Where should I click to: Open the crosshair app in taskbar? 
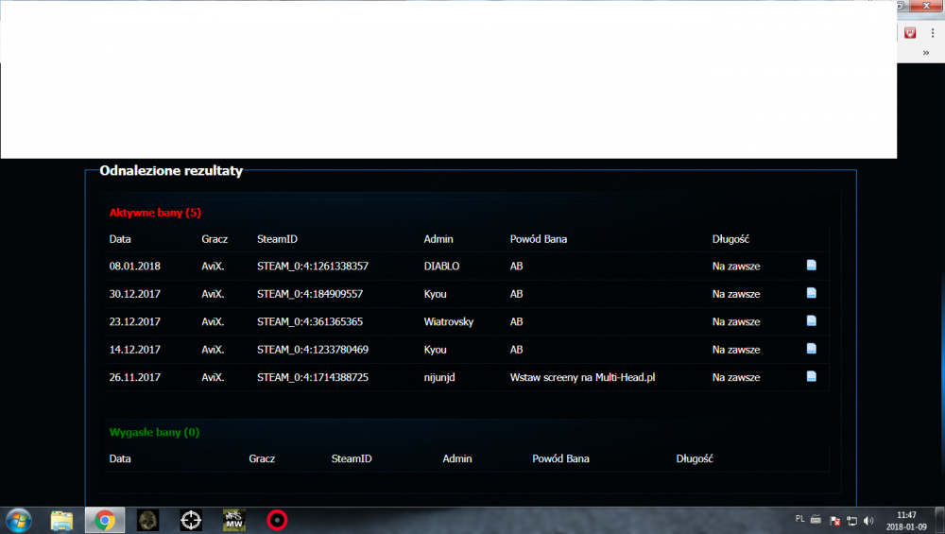pos(191,520)
